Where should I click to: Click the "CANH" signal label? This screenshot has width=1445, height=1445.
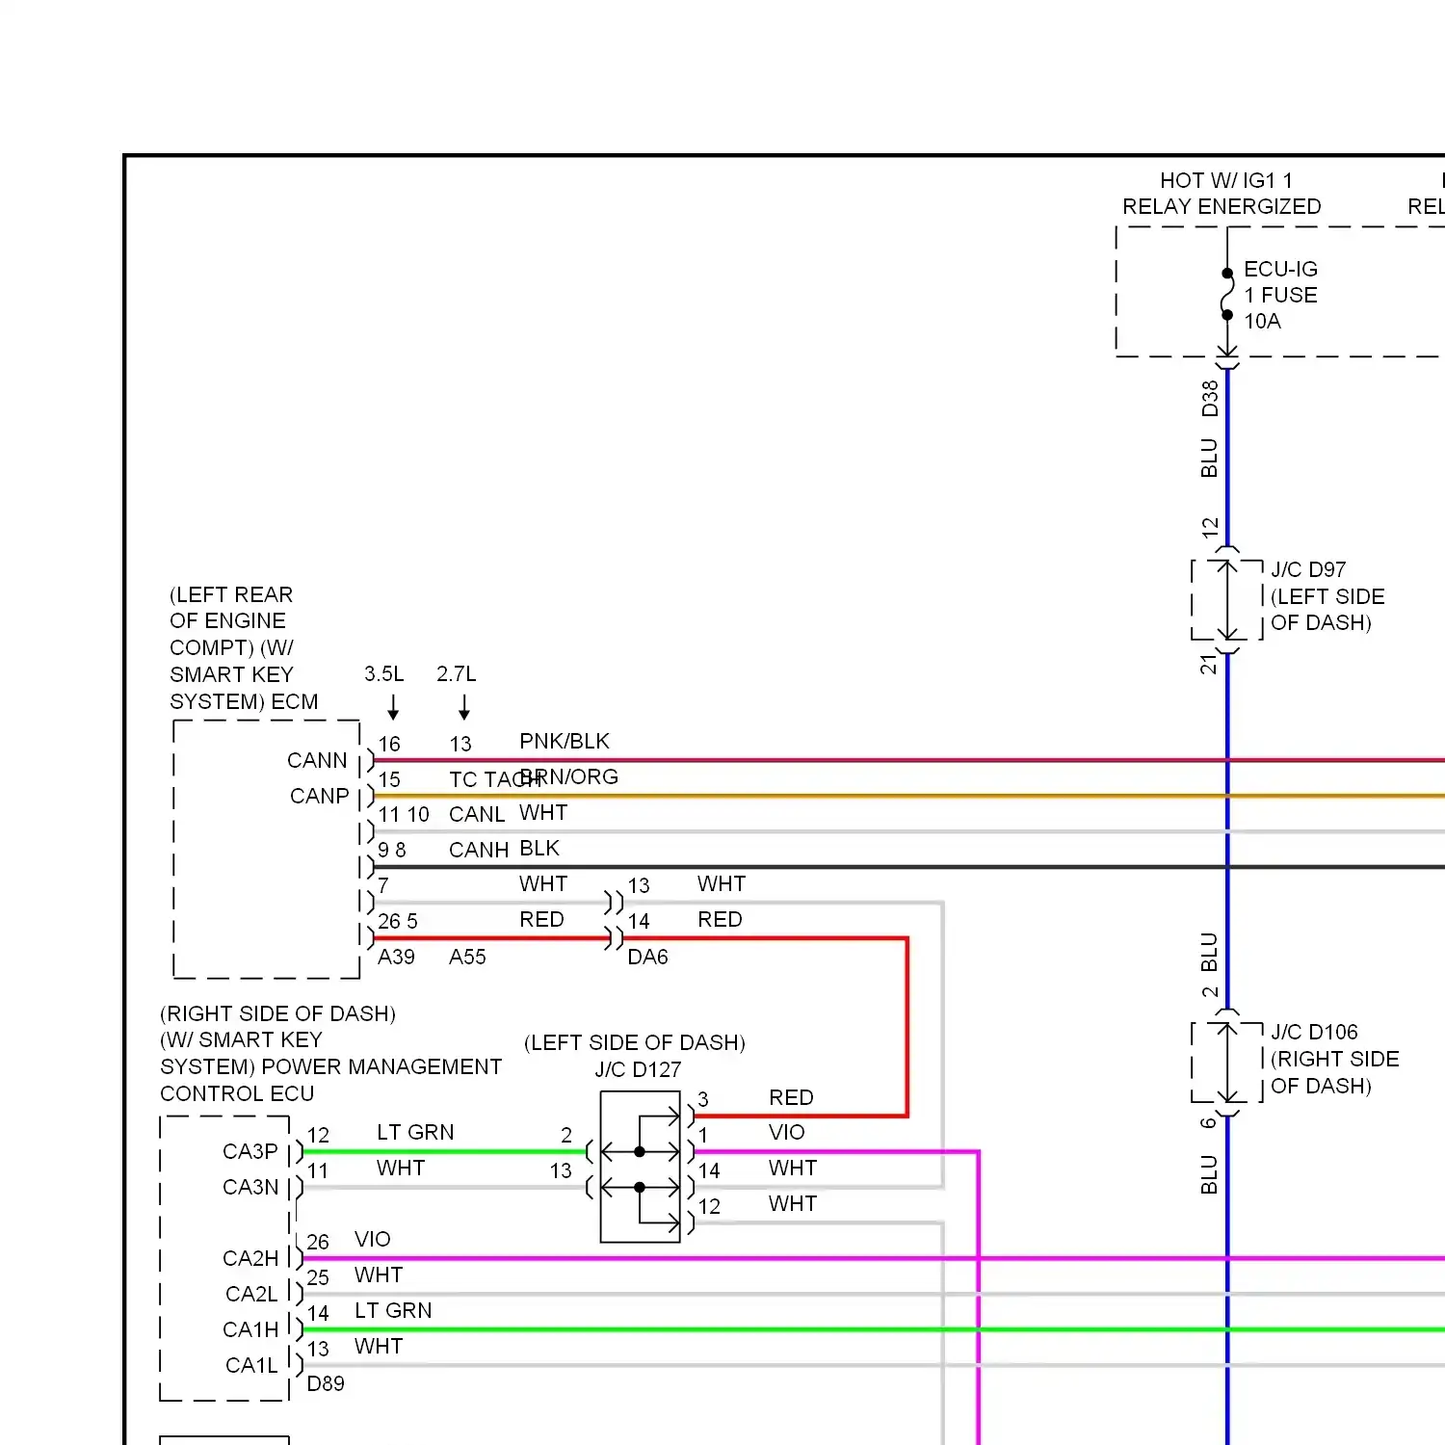point(479,850)
